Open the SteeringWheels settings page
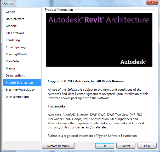 pyautogui.click(x=22, y=54)
